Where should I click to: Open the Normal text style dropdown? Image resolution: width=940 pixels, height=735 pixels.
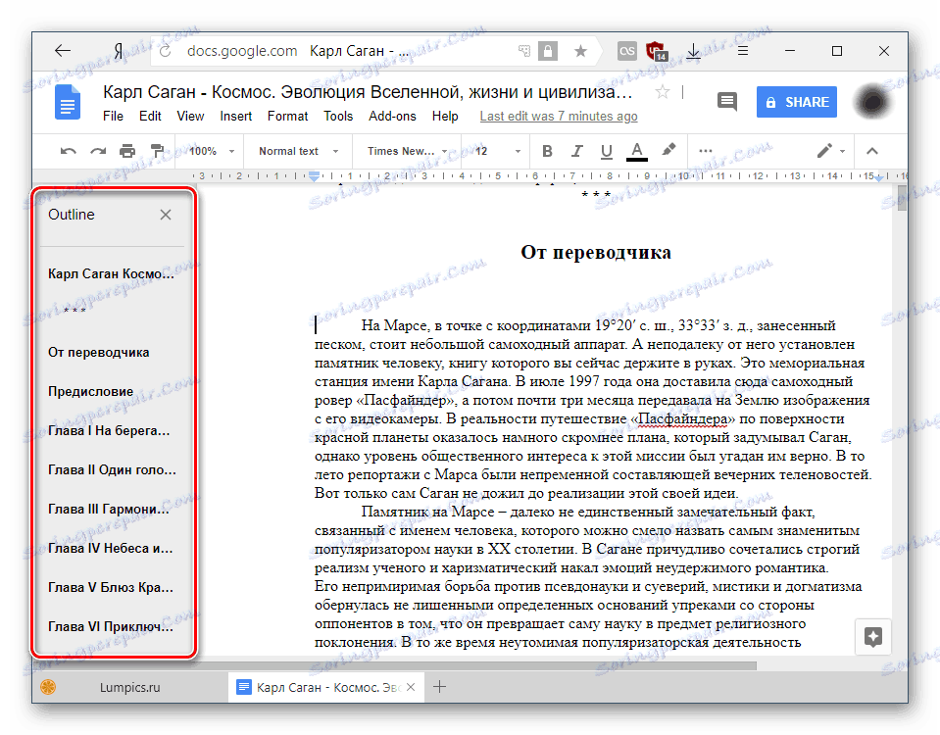tap(299, 151)
